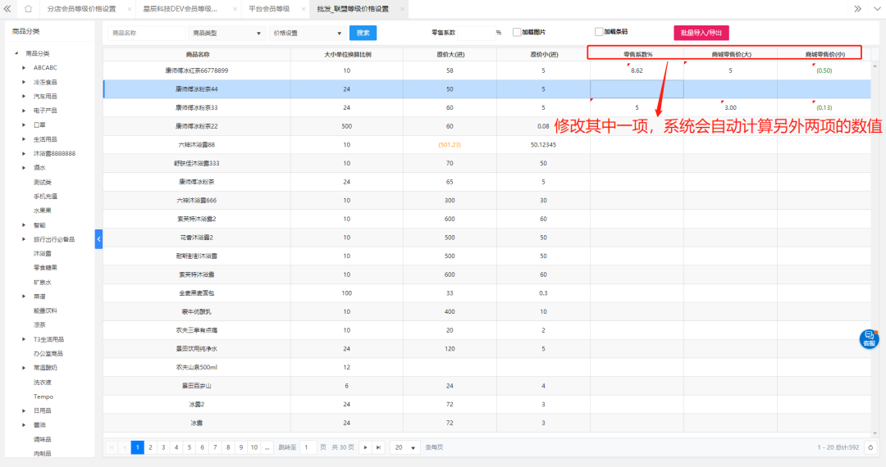Expand the 冷冻食品 category node
Viewport: 886px width, 467px height.
(24, 82)
